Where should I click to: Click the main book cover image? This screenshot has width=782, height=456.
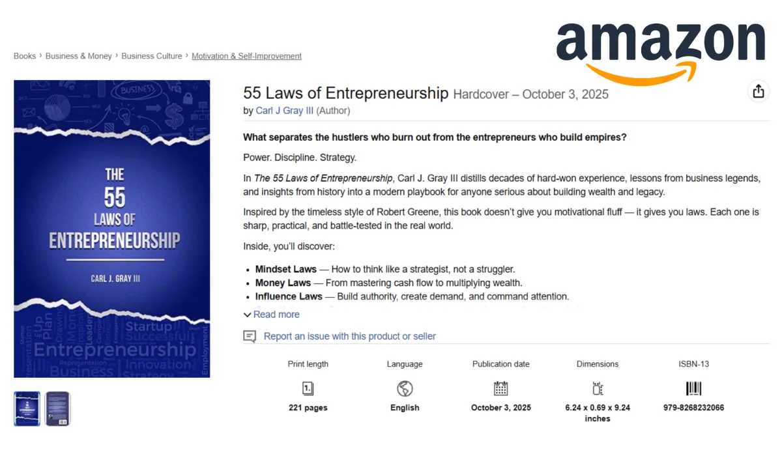112,229
